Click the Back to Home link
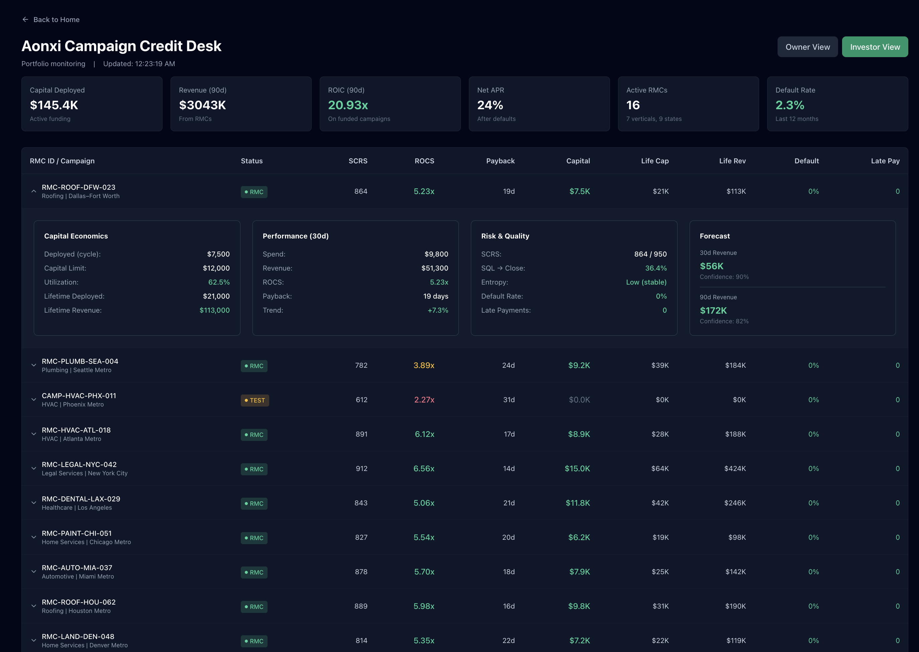 [x=56, y=19]
